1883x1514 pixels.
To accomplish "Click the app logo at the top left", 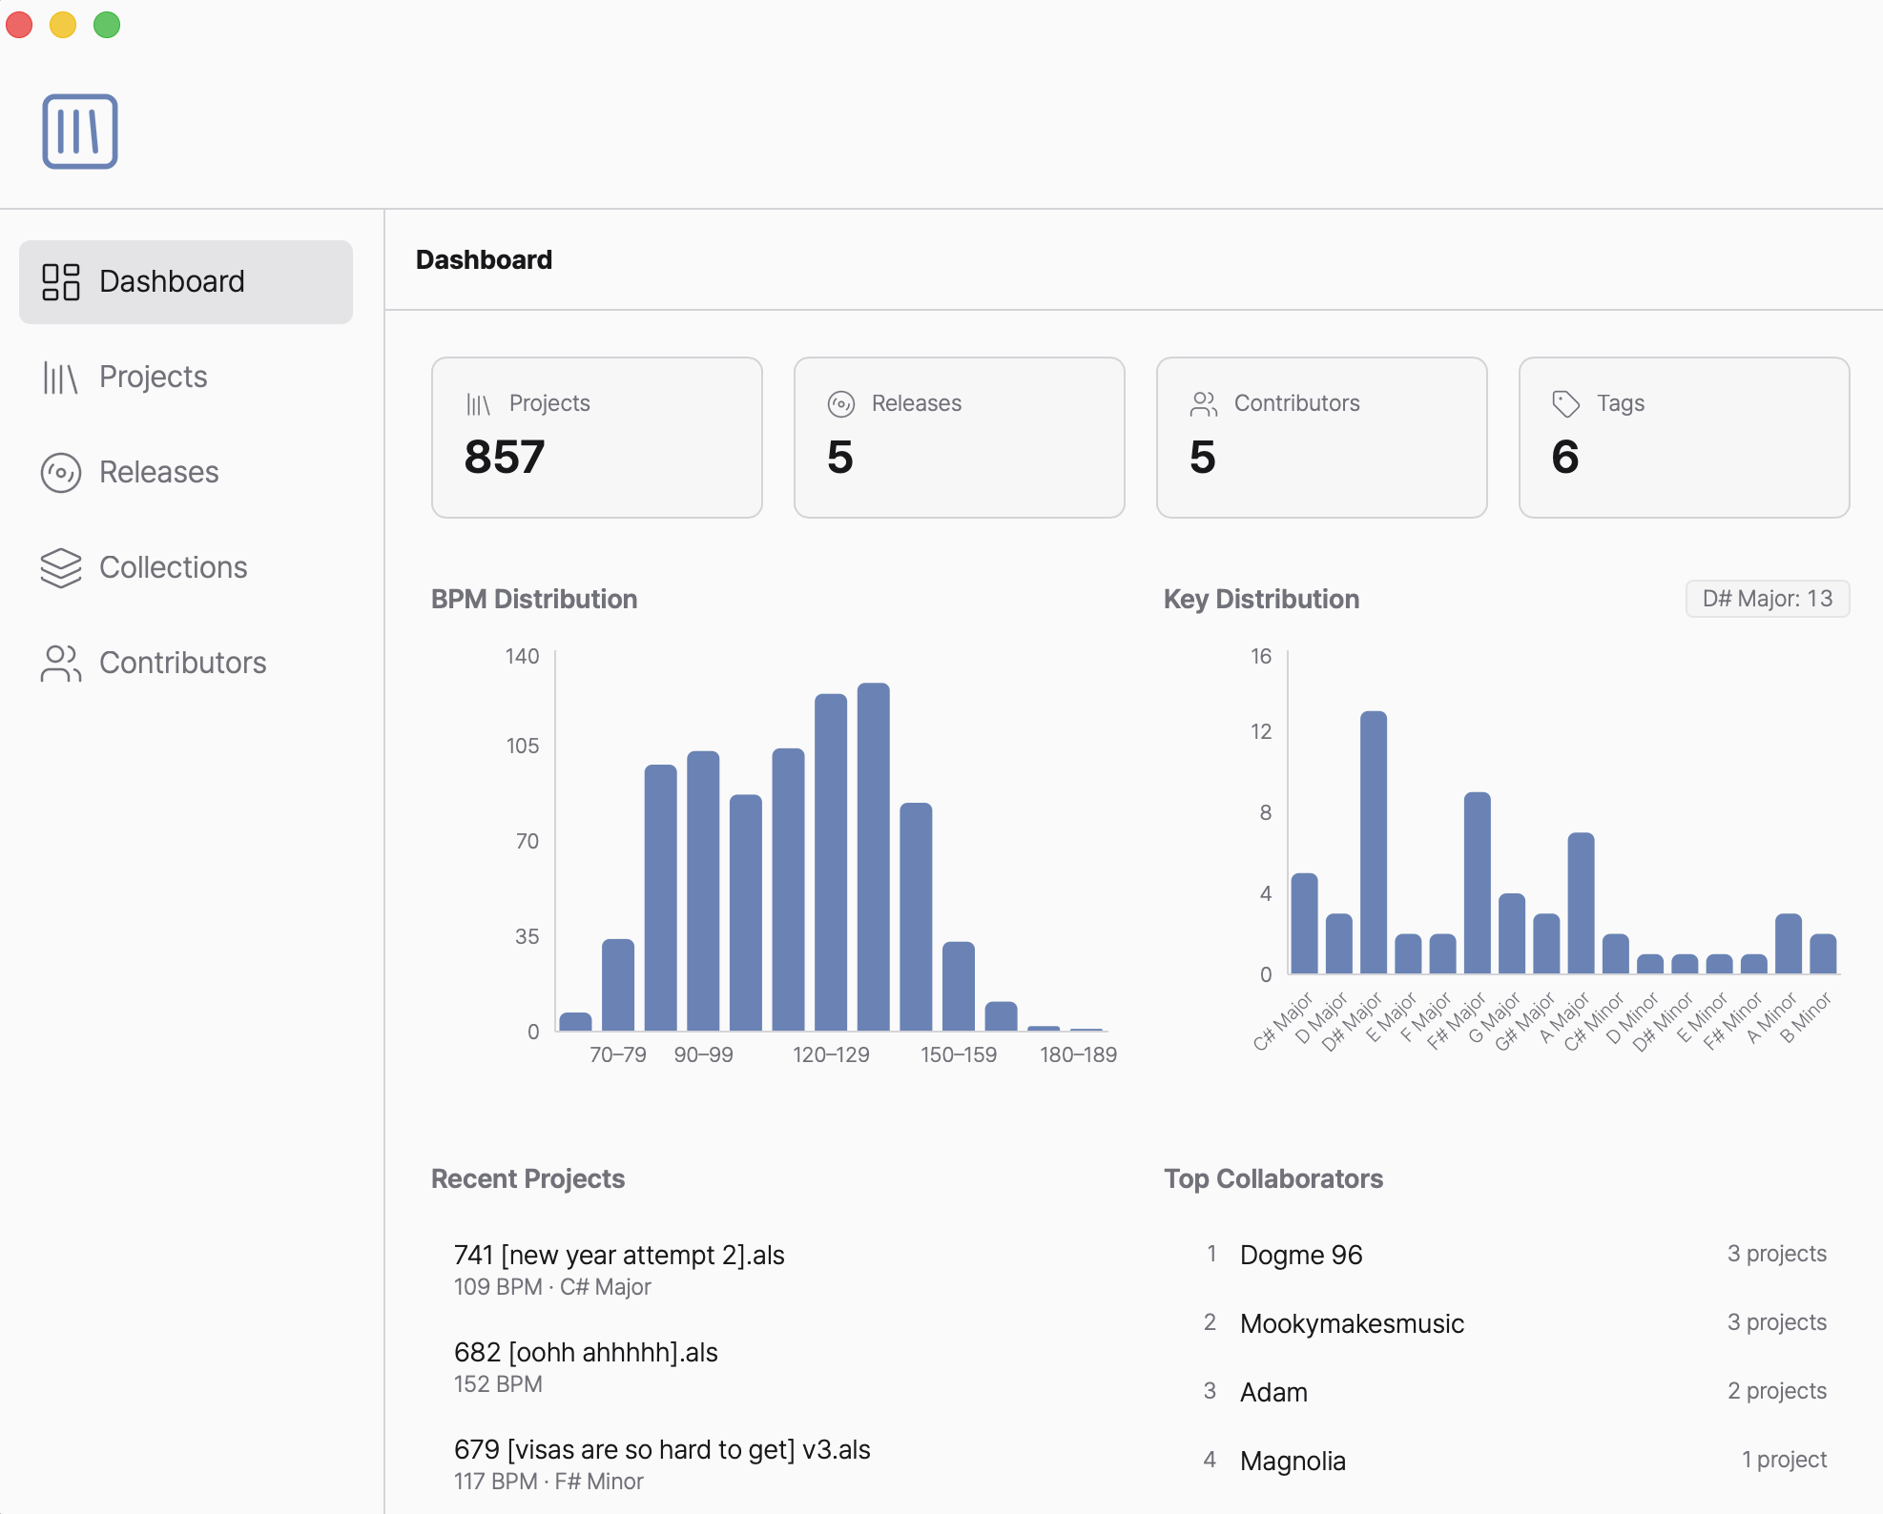I will pos(80,131).
